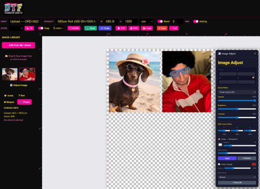The image size is (260, 189).
Task: Open the Text tool tab
Action: pos(21,95)
